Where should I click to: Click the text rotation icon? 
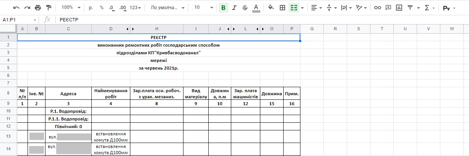point(359,8)
